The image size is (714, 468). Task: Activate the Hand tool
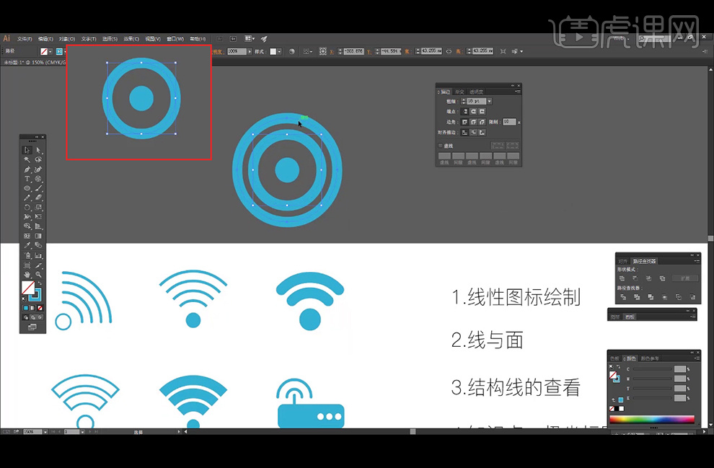tap(27, 274)
